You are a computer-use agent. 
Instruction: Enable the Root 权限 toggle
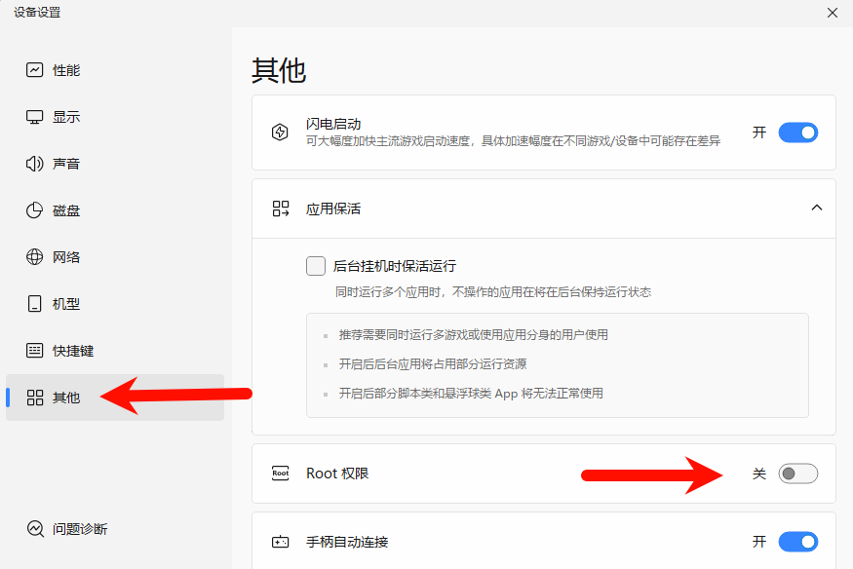(x=797, y=474)
